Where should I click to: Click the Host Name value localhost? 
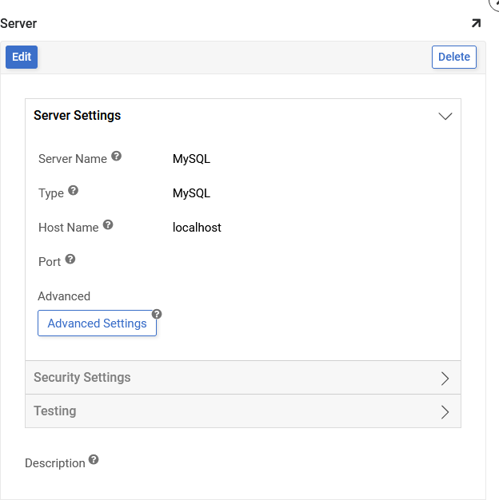197,228
